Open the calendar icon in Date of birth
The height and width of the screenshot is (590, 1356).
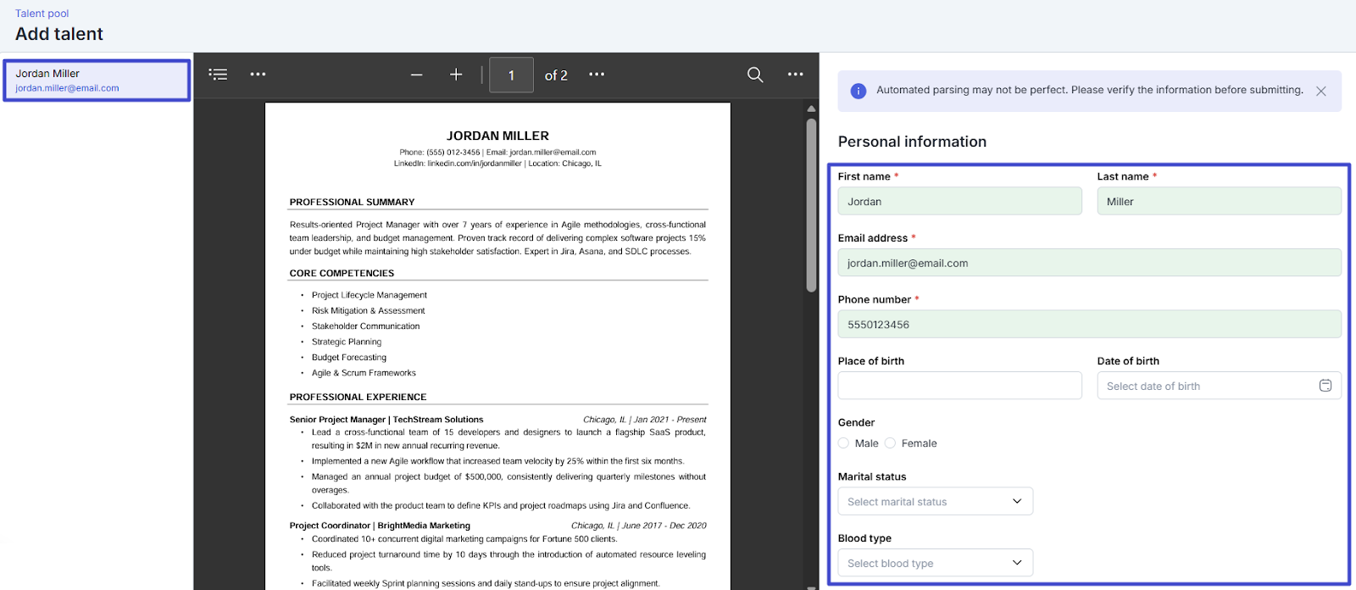tap(1325, 386)
